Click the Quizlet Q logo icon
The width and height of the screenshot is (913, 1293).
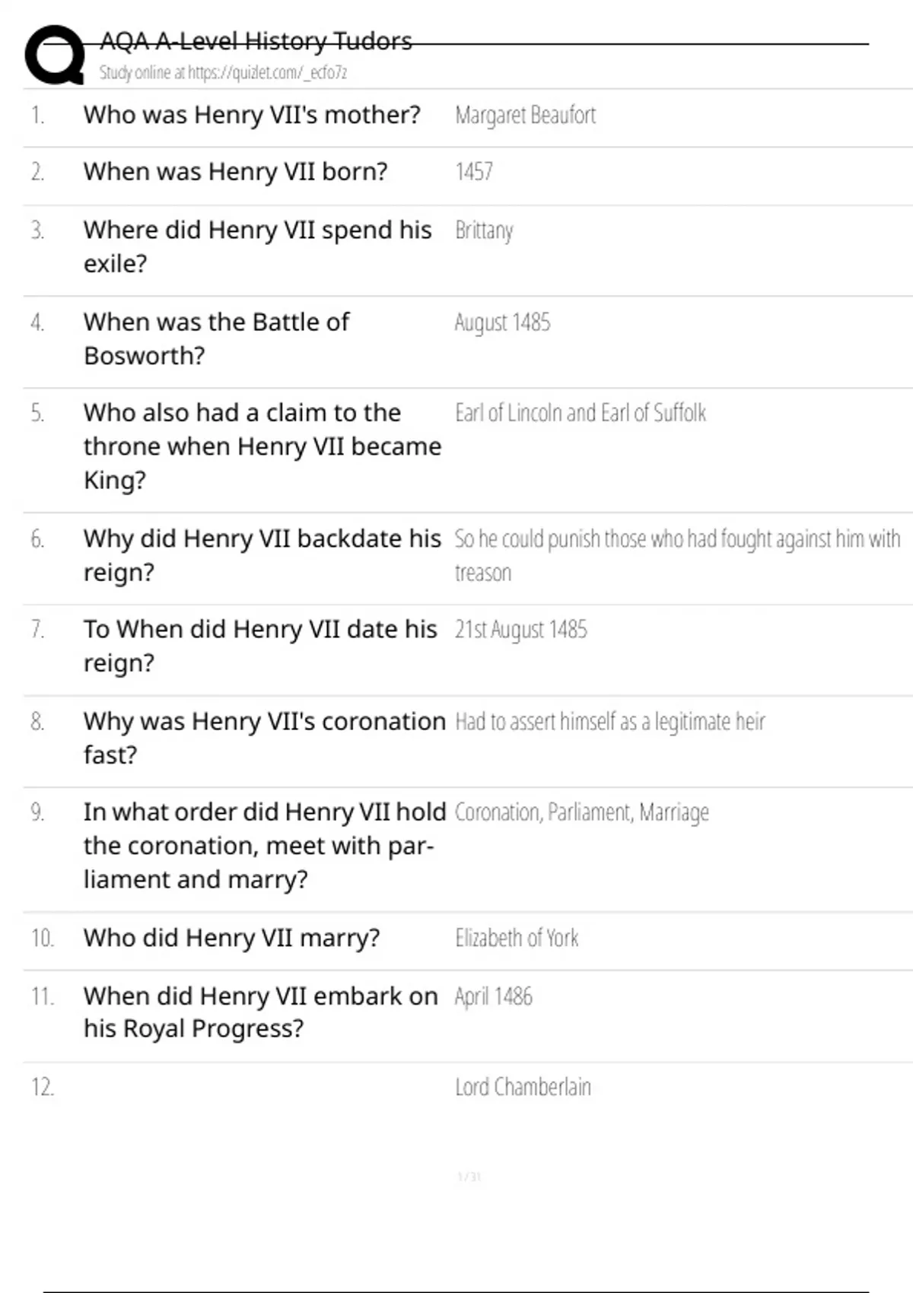click(55, 55)
